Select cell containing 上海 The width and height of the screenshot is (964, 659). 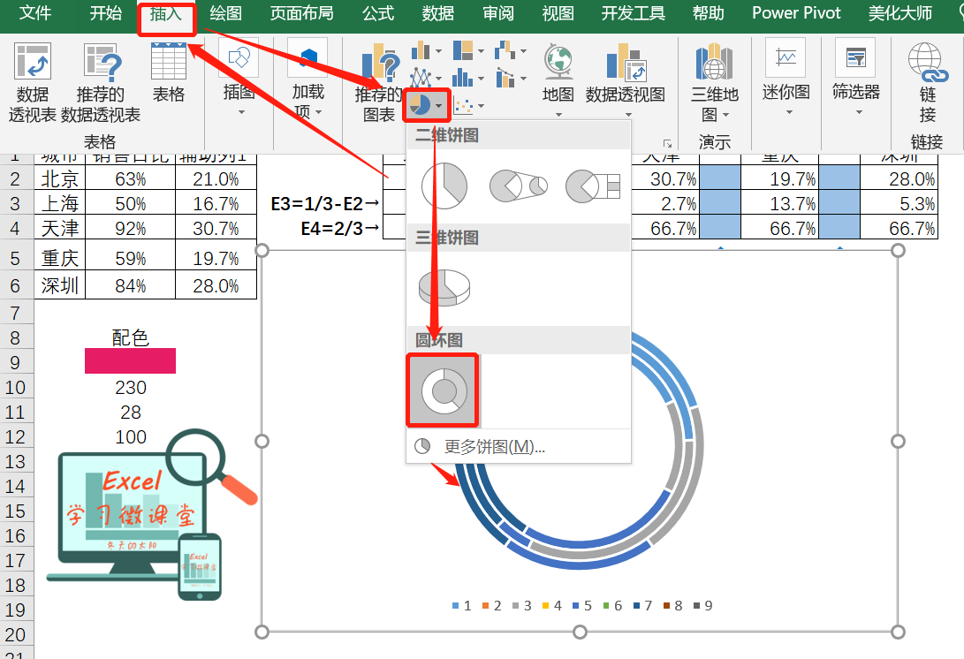click(59, 203)
